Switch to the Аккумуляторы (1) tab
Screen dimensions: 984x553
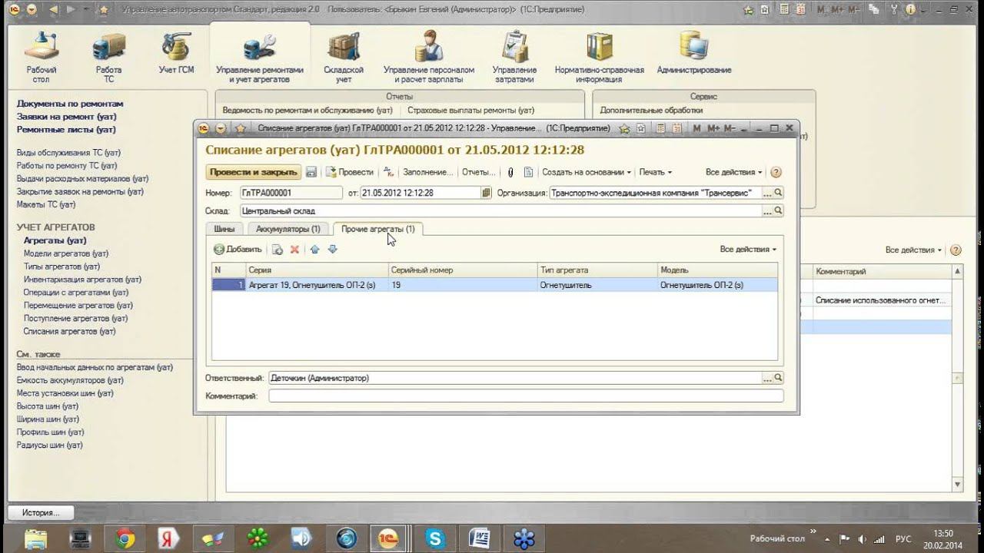click(288, 229)
